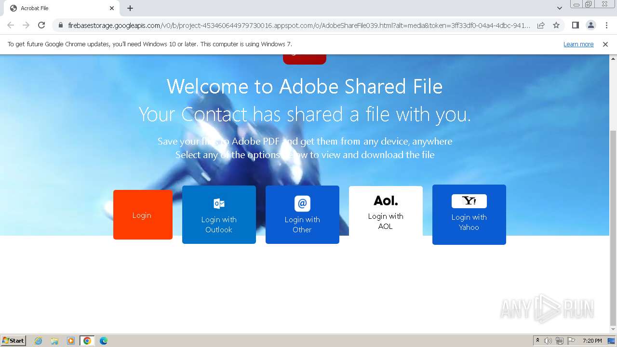The image size is (617, 347).
Task: Click the Windows 7 update message text
Action: pyautogui.click(x=149, y=44)
